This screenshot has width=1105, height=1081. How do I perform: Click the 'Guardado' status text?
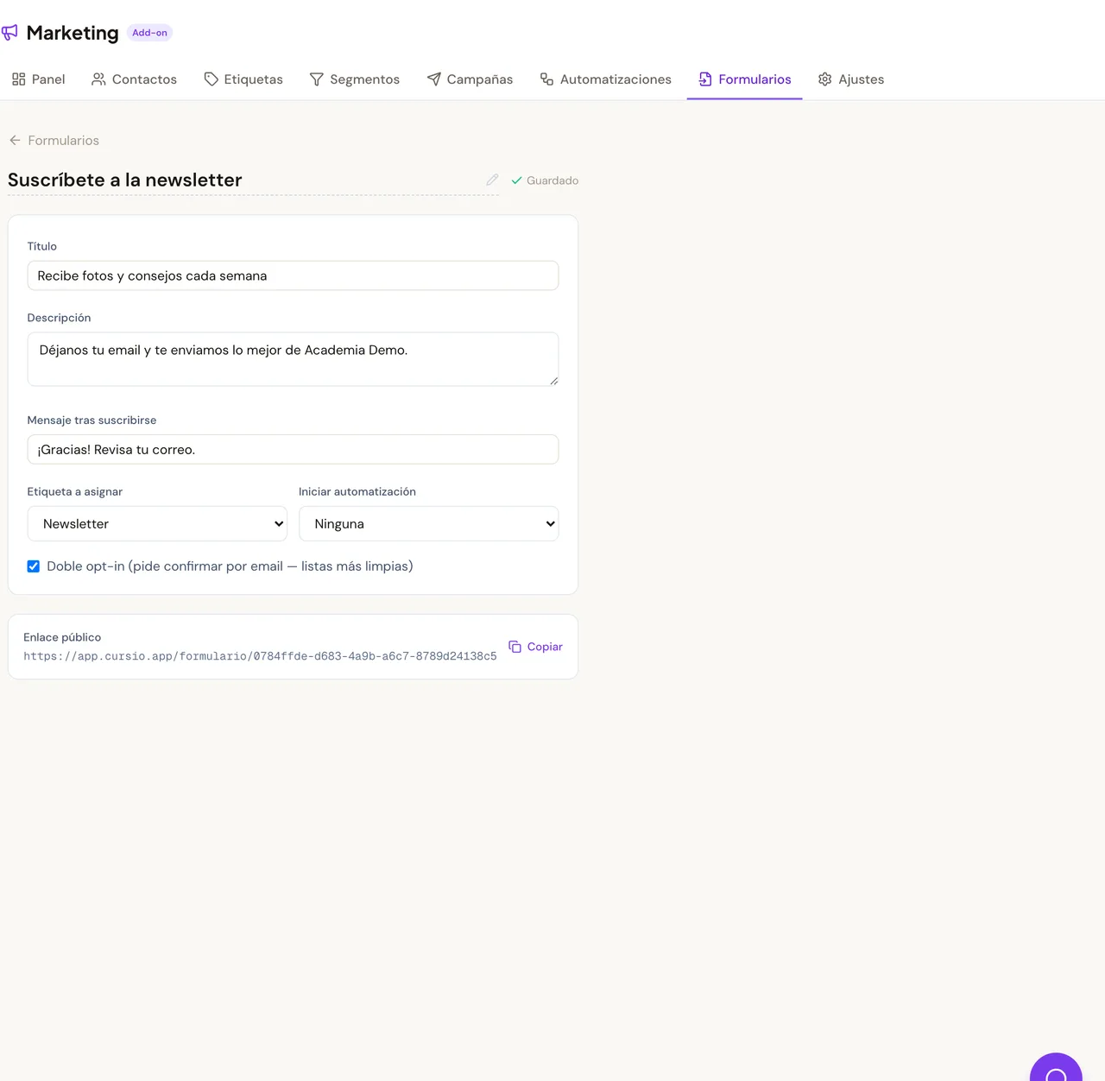point(552,180)
